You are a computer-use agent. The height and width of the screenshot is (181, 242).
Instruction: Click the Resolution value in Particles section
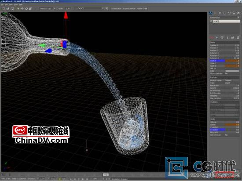pos(232,86)
